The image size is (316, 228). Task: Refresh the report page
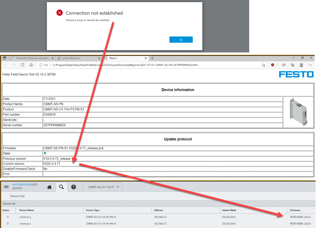(x=23, y=65)
